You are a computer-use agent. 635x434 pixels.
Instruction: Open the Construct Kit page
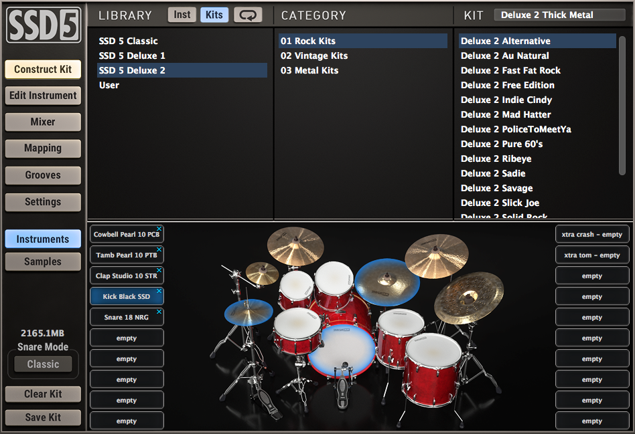pyautogui.click(x=43, y=69)
